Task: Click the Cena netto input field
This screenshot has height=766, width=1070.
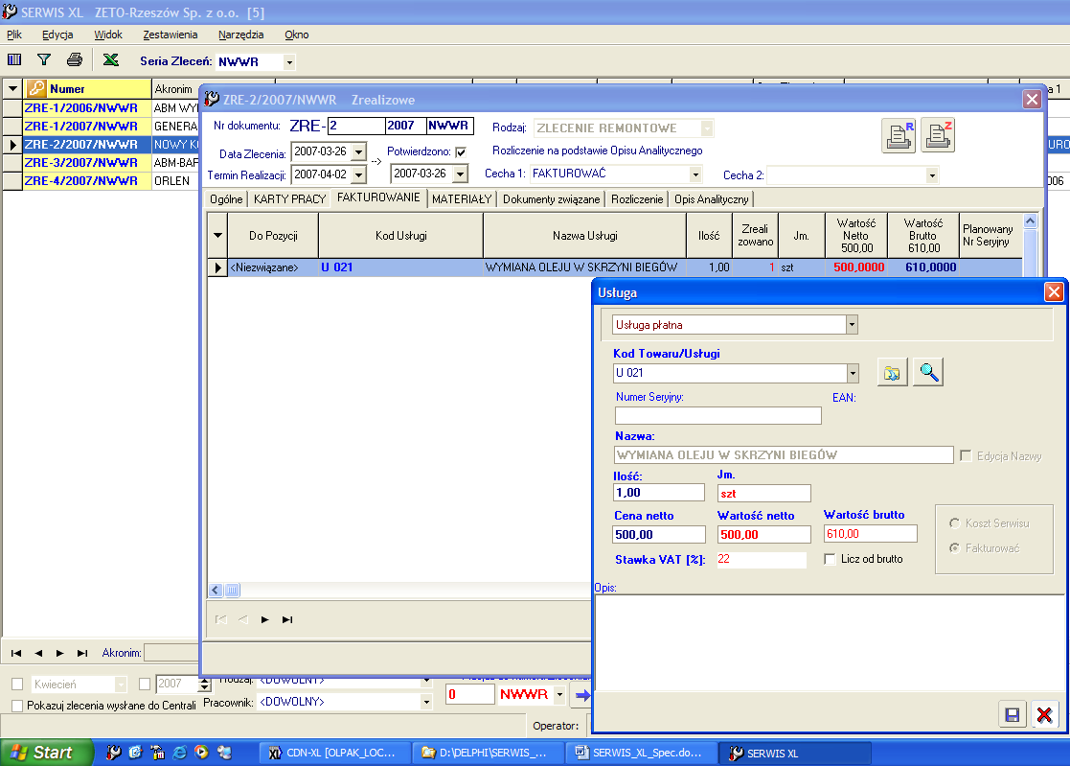Action: coord(659,535)
